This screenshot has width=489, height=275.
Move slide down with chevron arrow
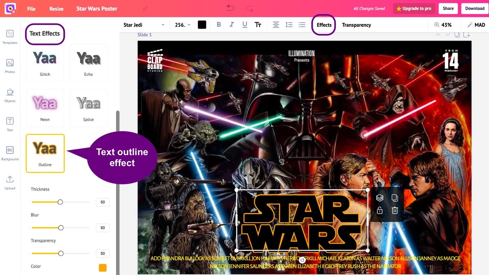tap(448, 35)
